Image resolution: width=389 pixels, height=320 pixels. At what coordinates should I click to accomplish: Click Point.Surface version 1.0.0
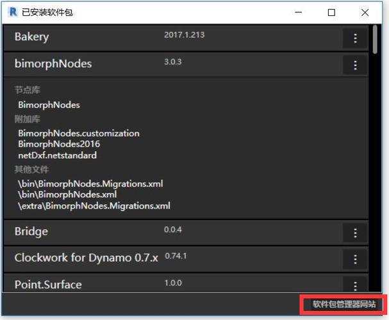pyautogui.click(x=173, y=283)
